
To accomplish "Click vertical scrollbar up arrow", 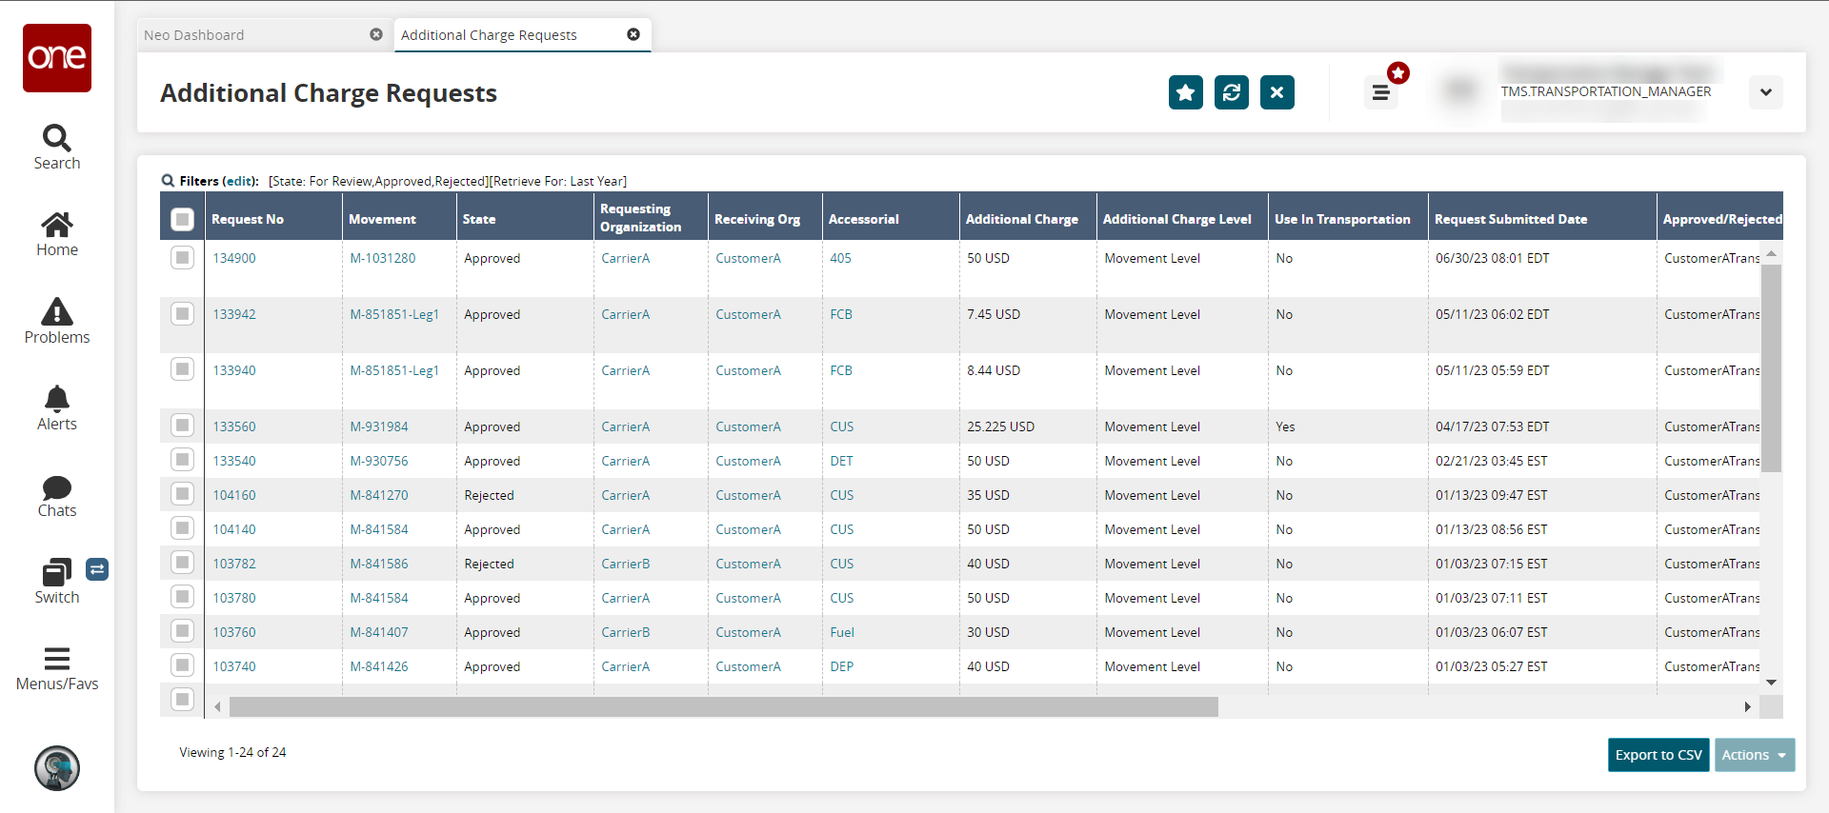I will click(1771, 253).
